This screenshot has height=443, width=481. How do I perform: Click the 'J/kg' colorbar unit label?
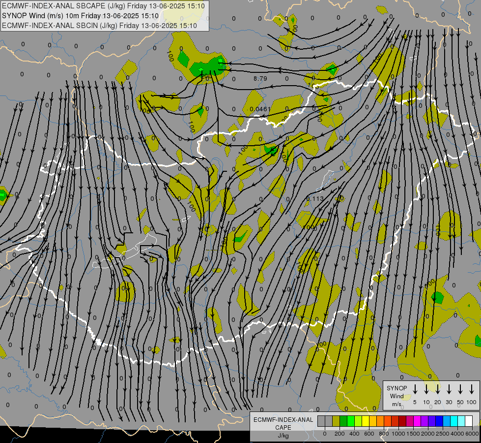283,436
